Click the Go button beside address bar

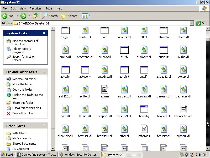point(201,23)
